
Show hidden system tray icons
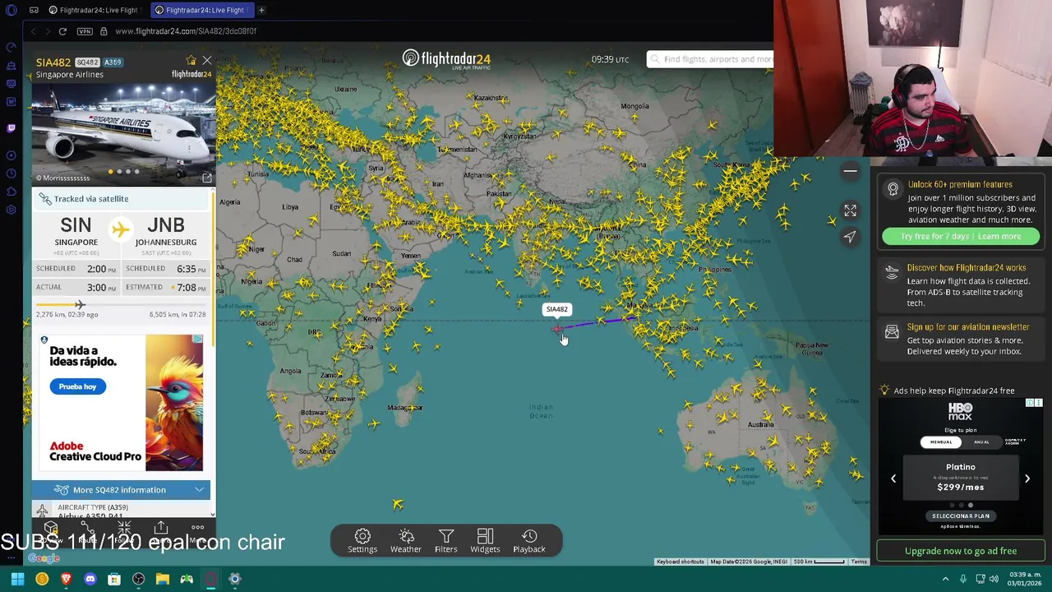pos(945,580)
